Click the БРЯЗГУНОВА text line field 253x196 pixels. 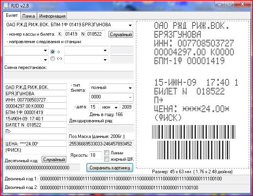pos(35,93)
